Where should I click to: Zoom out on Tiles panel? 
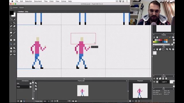pyautogui.click(x=170, y=49)
